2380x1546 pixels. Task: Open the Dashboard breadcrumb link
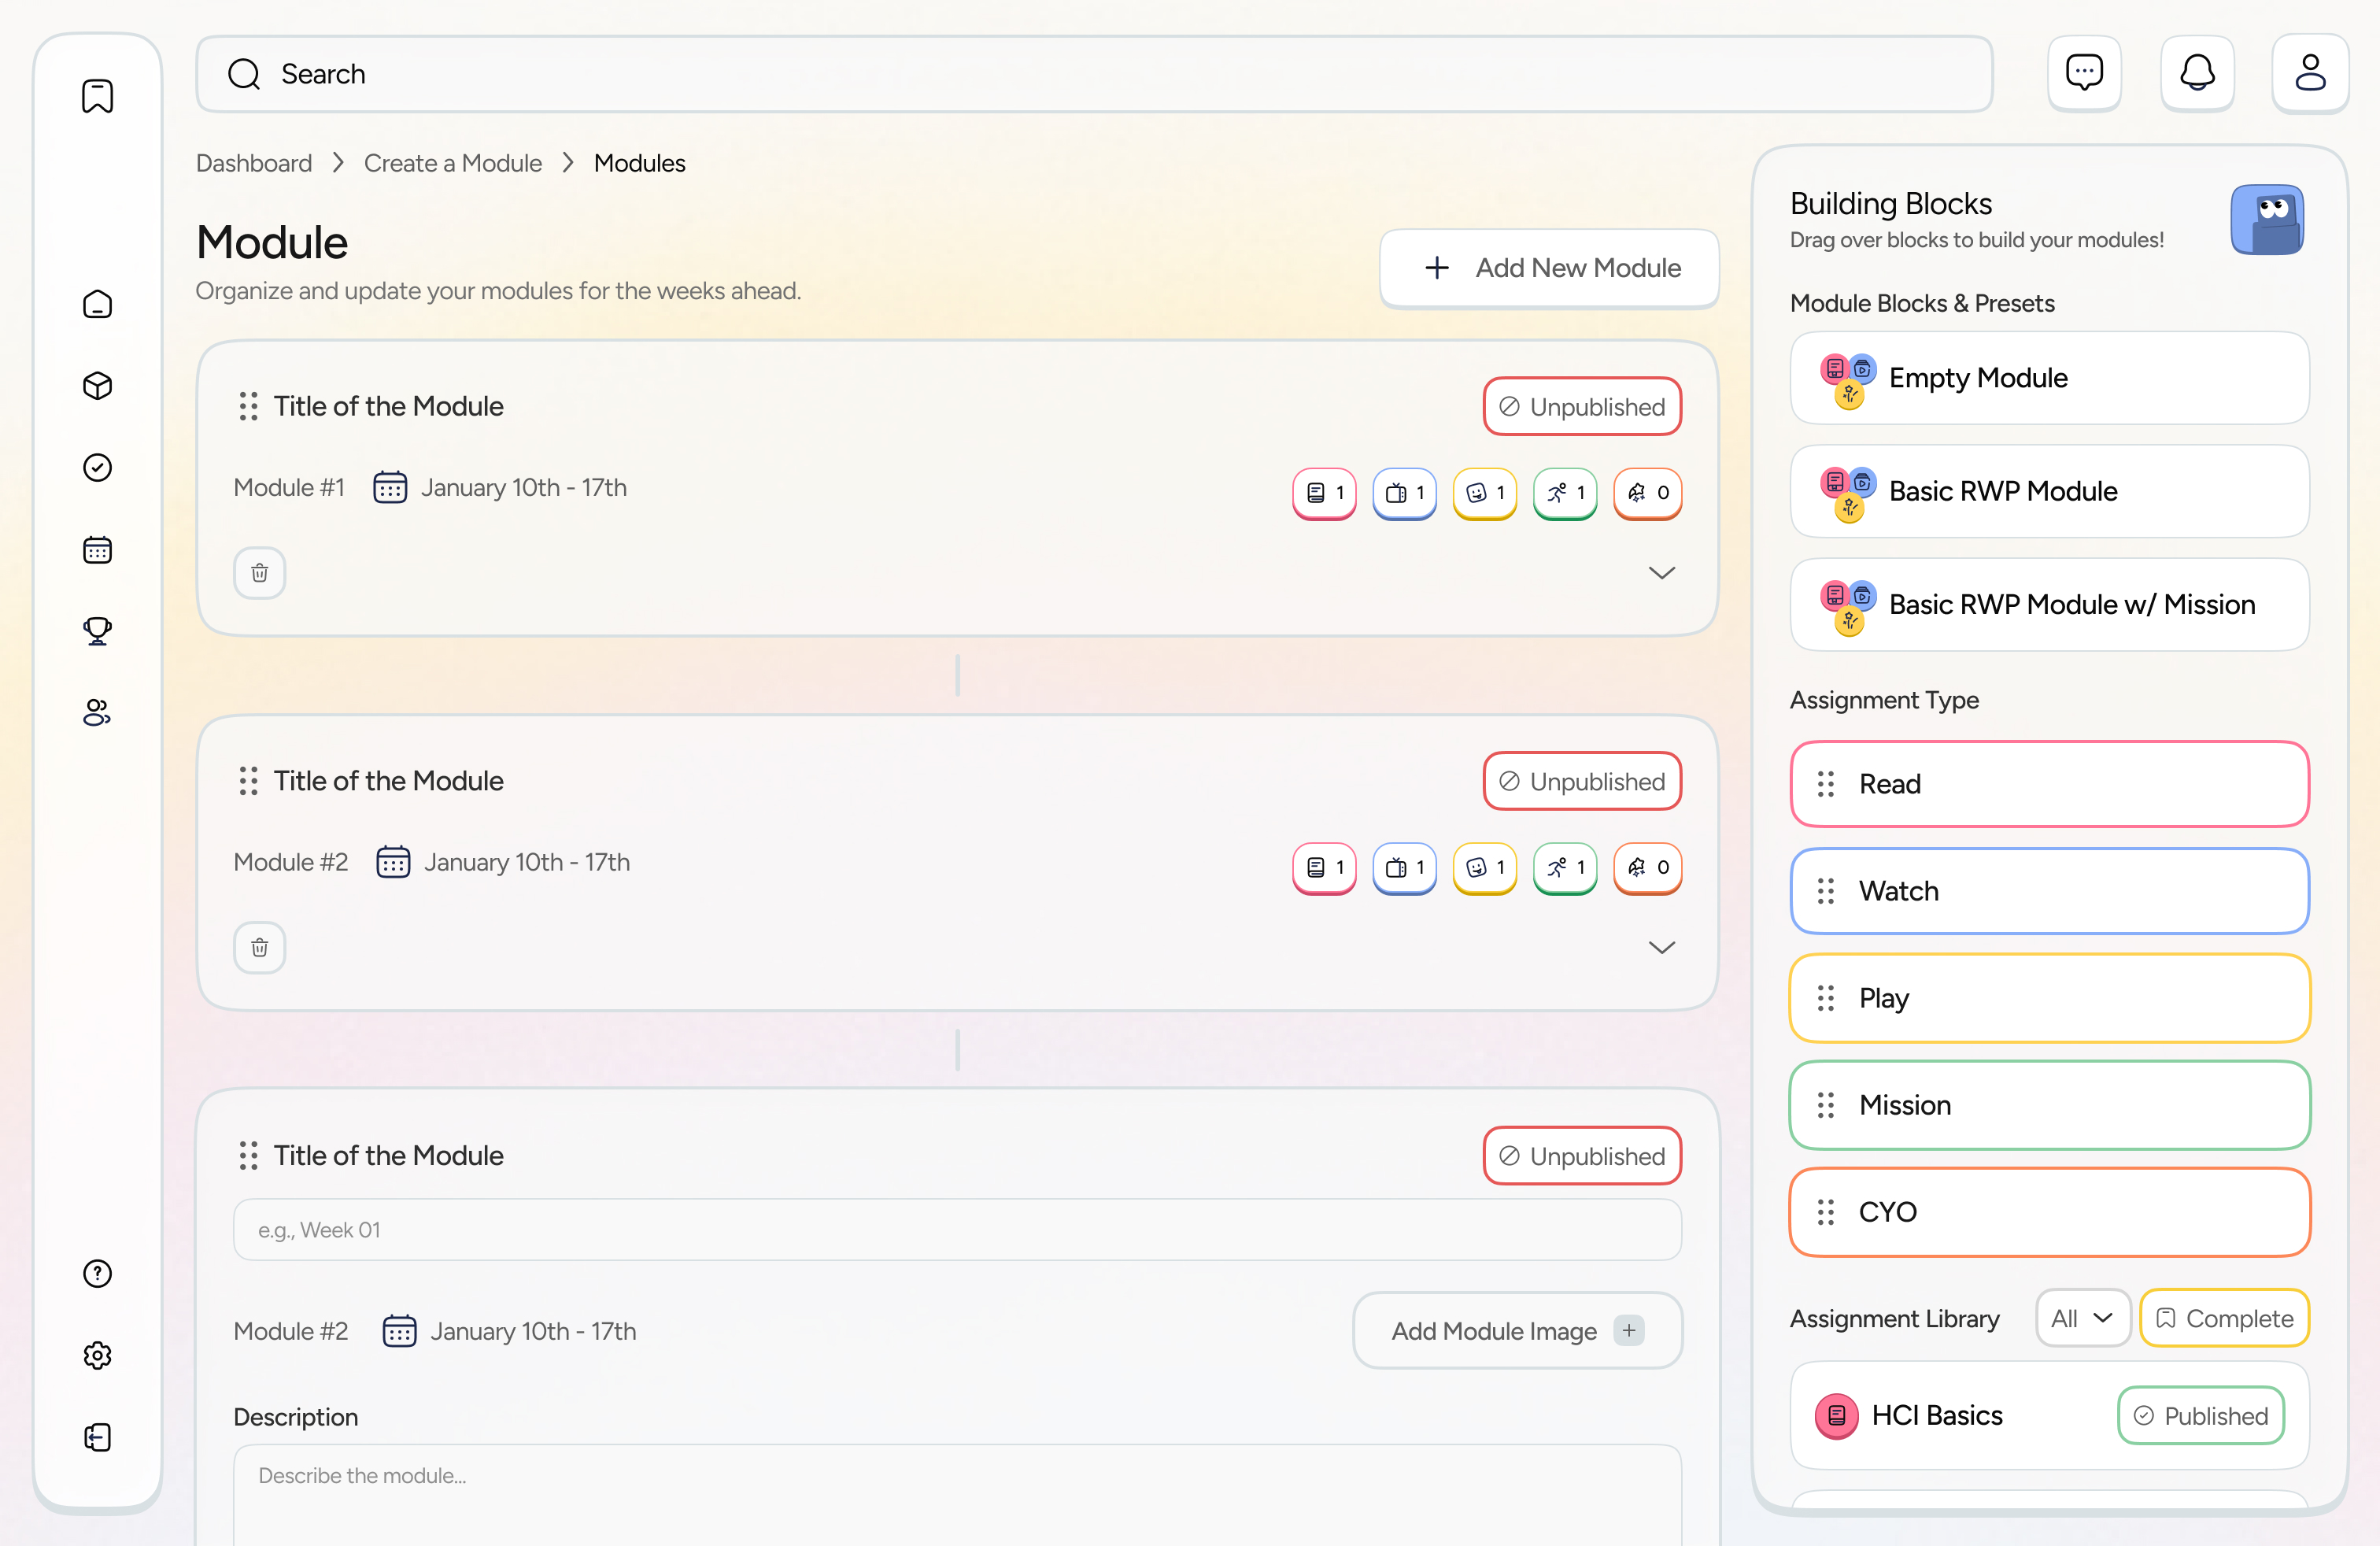pos(253,162)
